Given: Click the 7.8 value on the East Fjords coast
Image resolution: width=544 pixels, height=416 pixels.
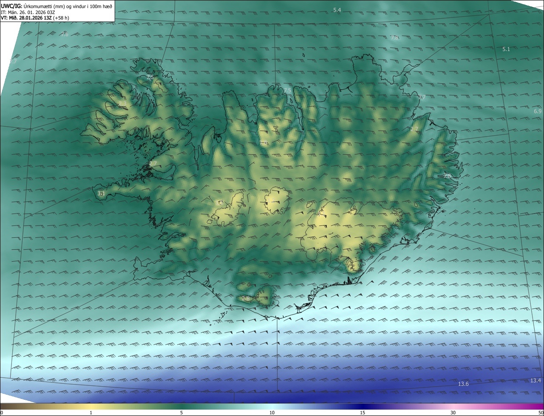Looking at the screenshot, I should coord(447,176).
